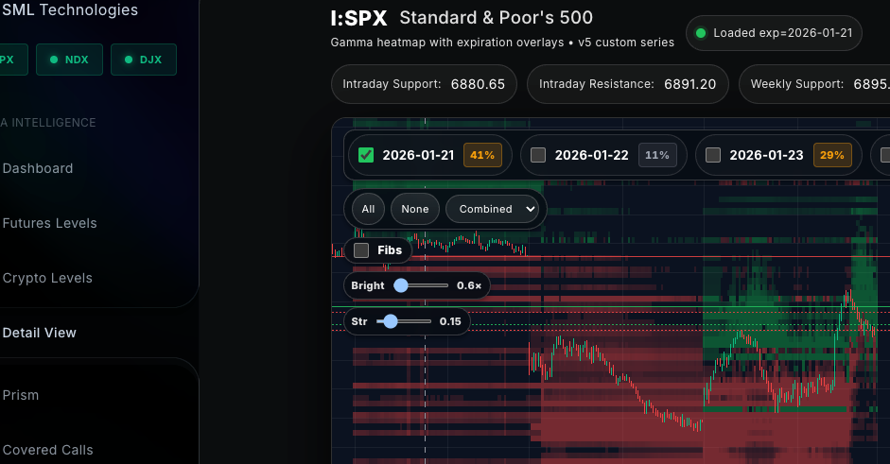Open Covered Calls in the sidebar
Screen dimensions: 890x464
click(47, 450)
